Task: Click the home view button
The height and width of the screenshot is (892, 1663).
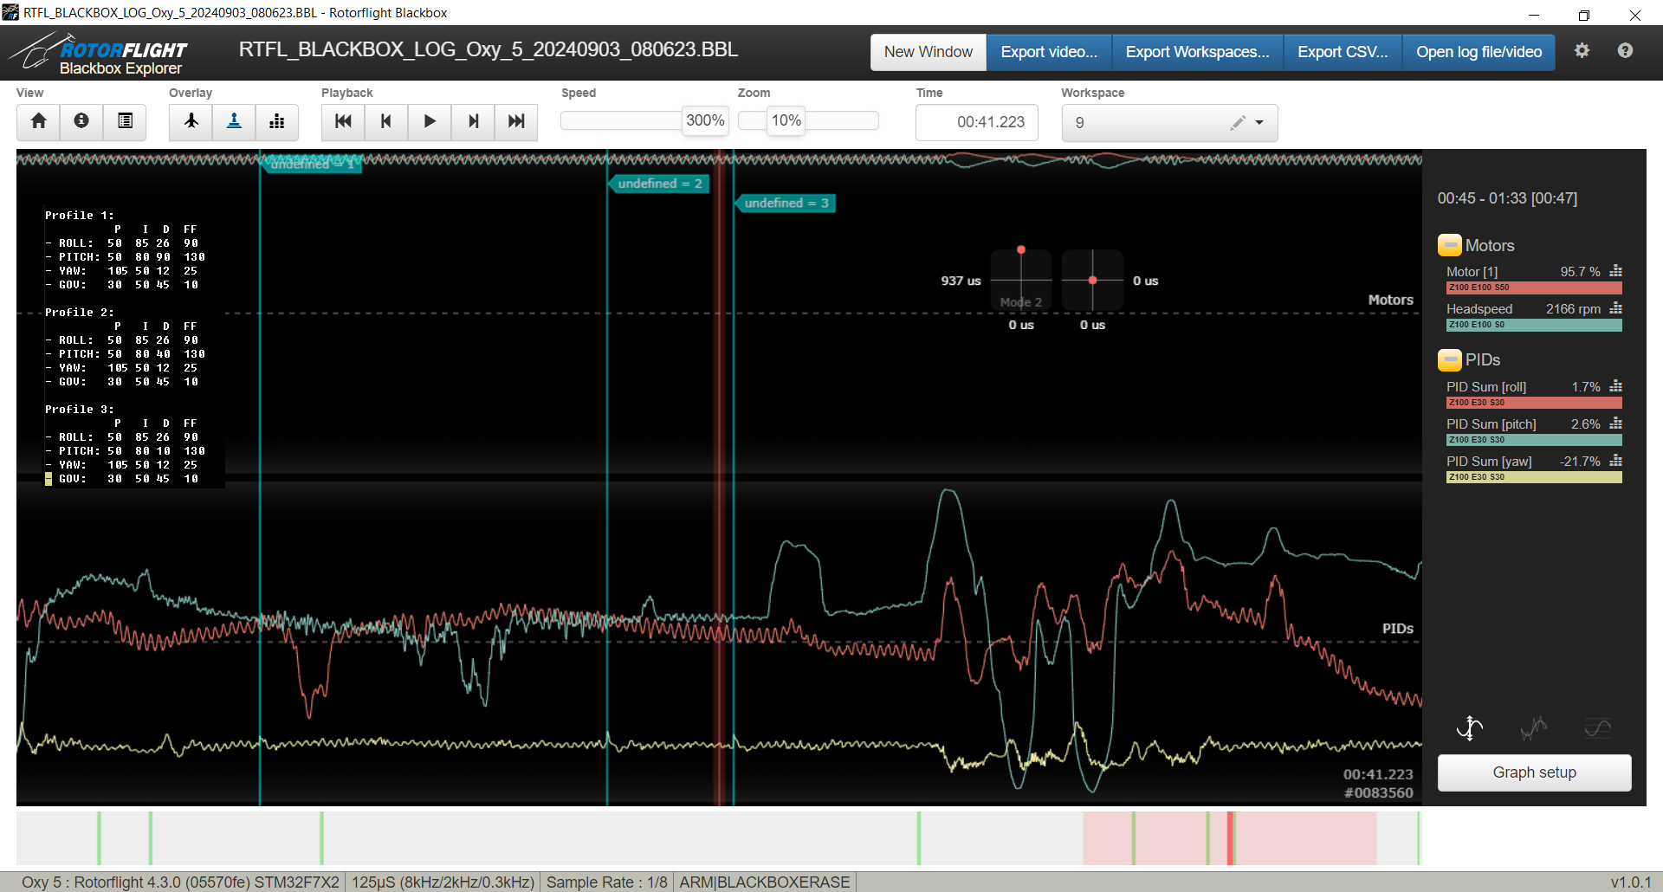Action: coord(38,121)
